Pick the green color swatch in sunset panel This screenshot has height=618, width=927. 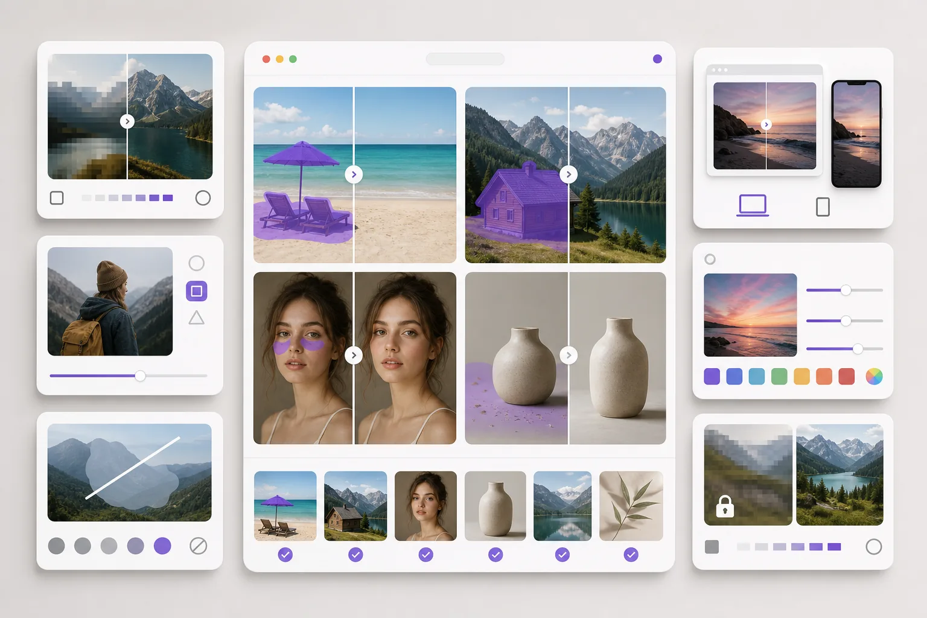tap(779, 377)
